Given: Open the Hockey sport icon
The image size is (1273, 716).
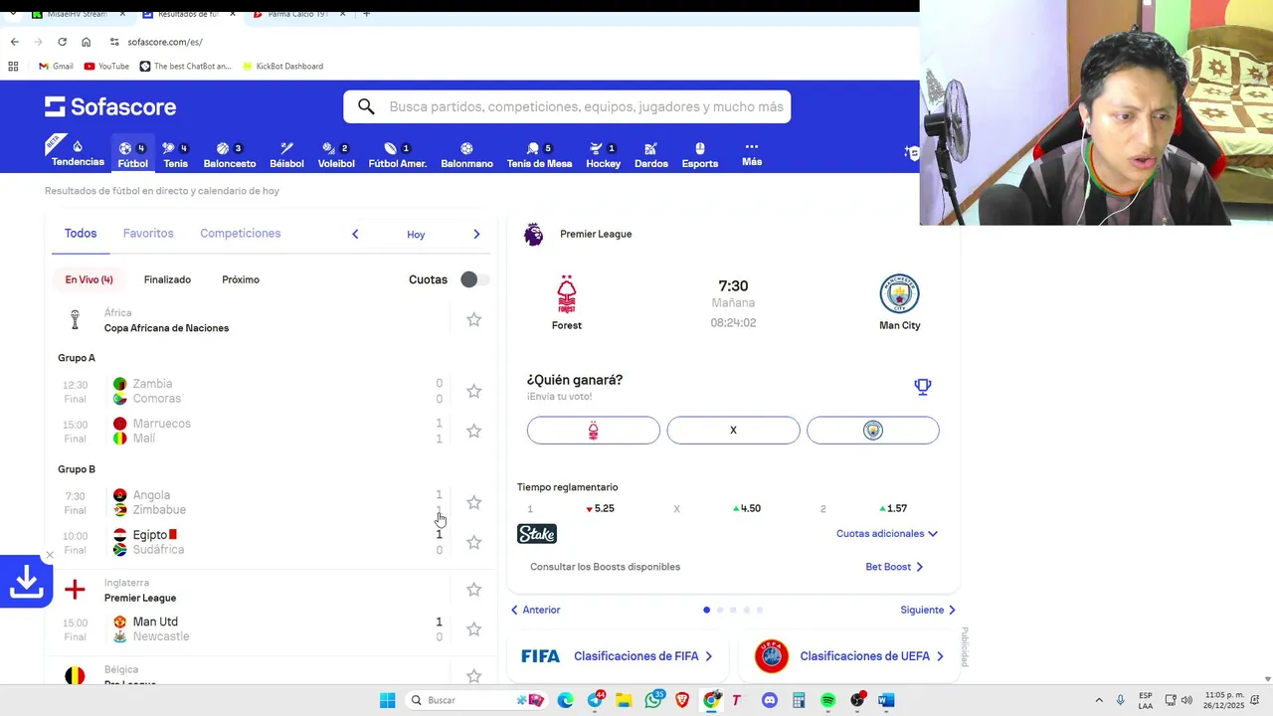Looking at the screenshot, I should click(603, 154).
